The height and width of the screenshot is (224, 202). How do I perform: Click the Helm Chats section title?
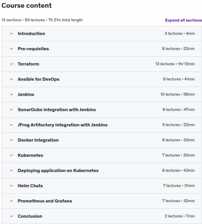tap(30, 186)
